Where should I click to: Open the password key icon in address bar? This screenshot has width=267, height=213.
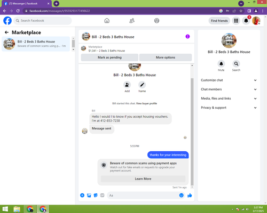227,11
